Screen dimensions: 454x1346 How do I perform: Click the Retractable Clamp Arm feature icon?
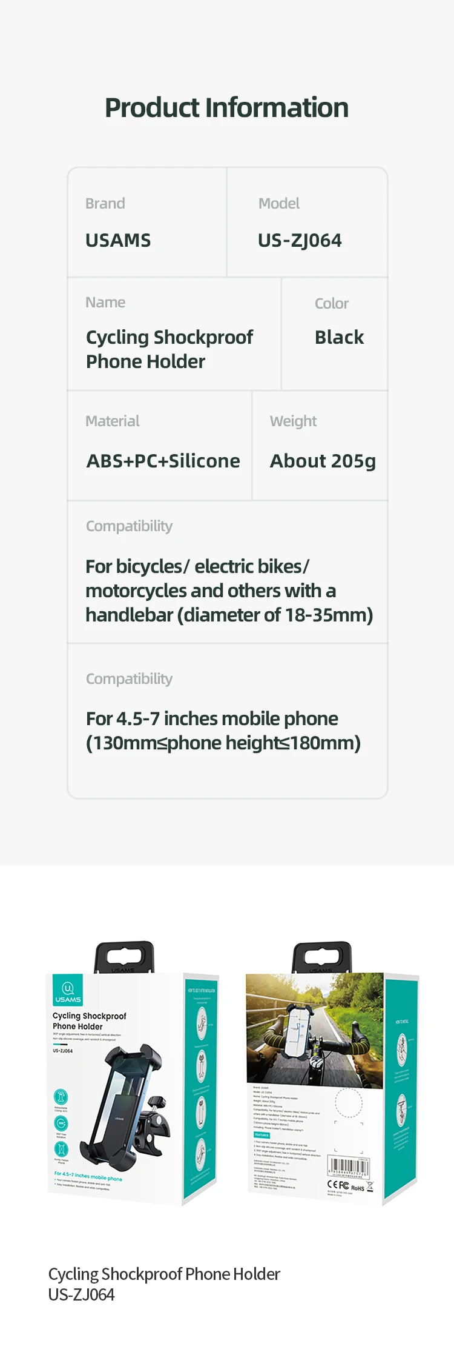click(x=61, y=1096)
